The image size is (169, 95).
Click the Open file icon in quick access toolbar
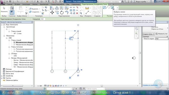pyautogui.click(x=7, y=2)
